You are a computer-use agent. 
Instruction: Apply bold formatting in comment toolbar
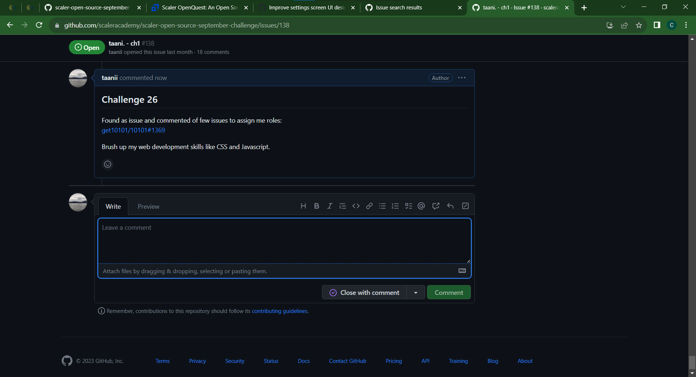(x=317, y=206)
